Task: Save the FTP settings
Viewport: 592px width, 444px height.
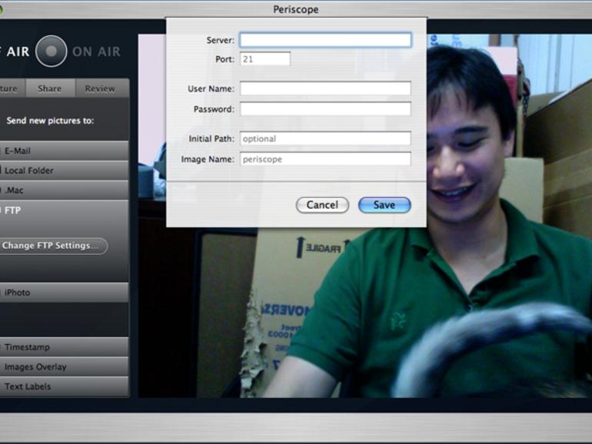Action: (x=384, y=205)
